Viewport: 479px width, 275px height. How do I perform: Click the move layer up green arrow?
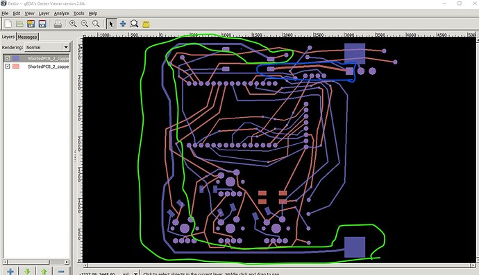pyautogui.click(x=44, y=272)
